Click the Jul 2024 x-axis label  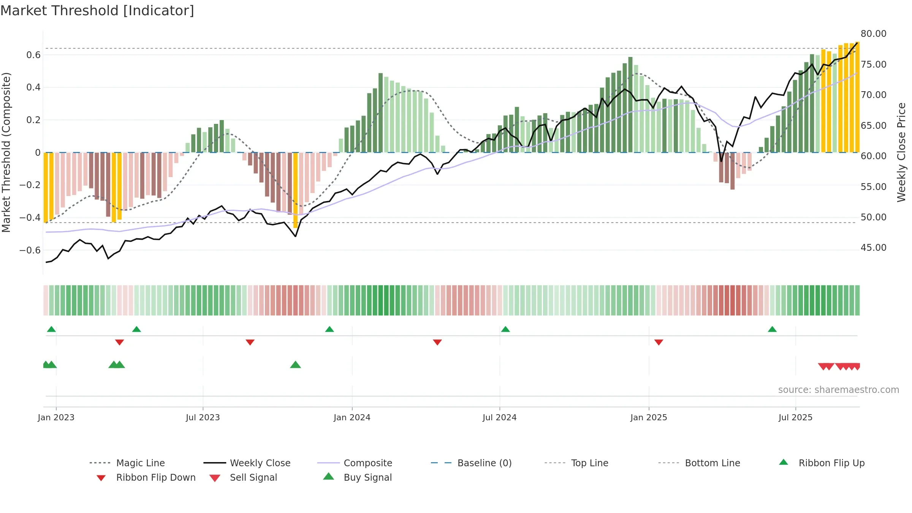[500, 417]
